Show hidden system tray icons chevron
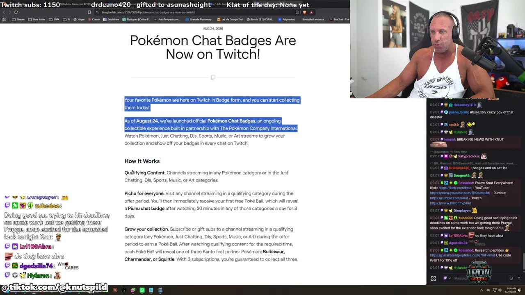Screen dimensions: 525x295 click(x=482, y=290)
